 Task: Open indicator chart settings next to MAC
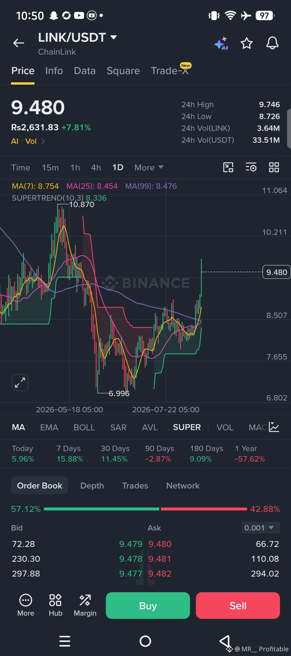pyautogui.click(x=274, y=427)
